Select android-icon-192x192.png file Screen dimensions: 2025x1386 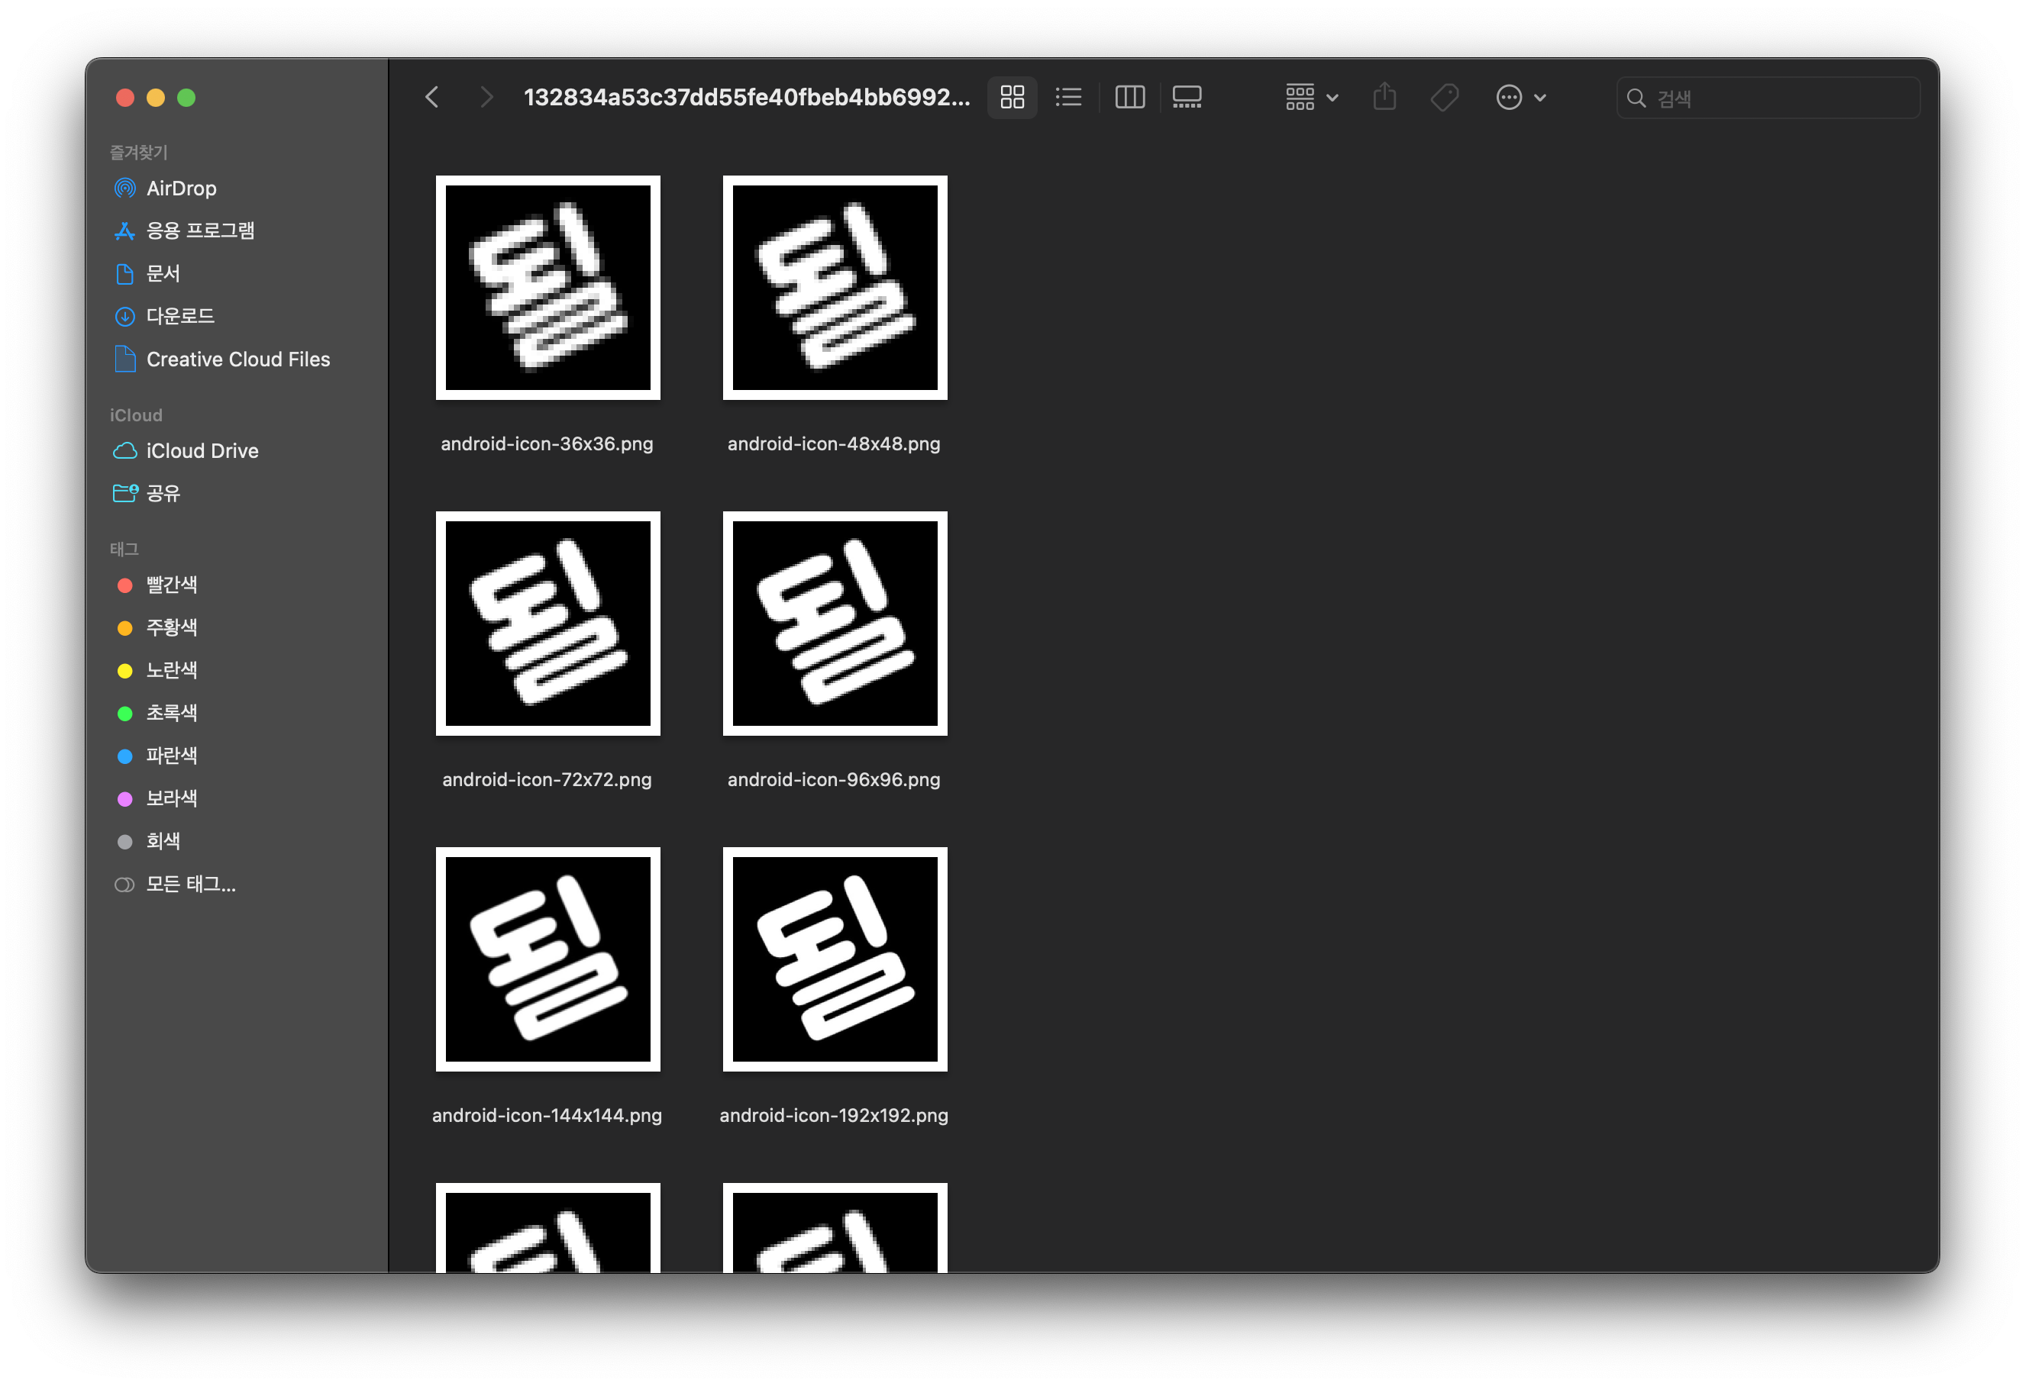coord(834,959)
